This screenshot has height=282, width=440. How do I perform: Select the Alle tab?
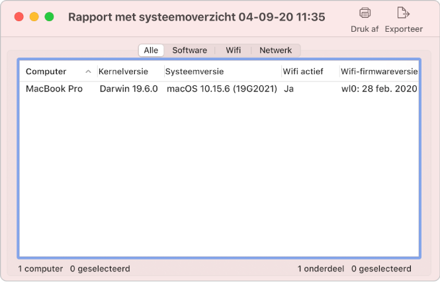tap(151, 50)
